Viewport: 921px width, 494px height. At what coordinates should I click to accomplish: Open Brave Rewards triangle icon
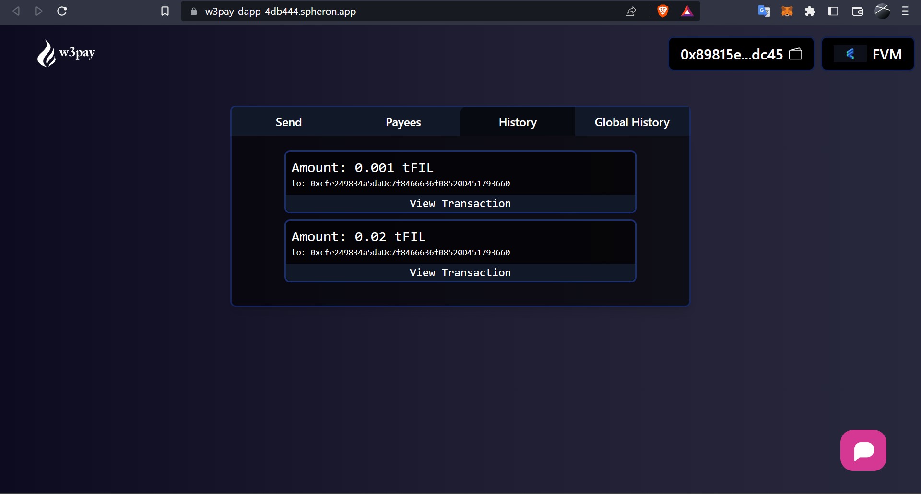687,11
